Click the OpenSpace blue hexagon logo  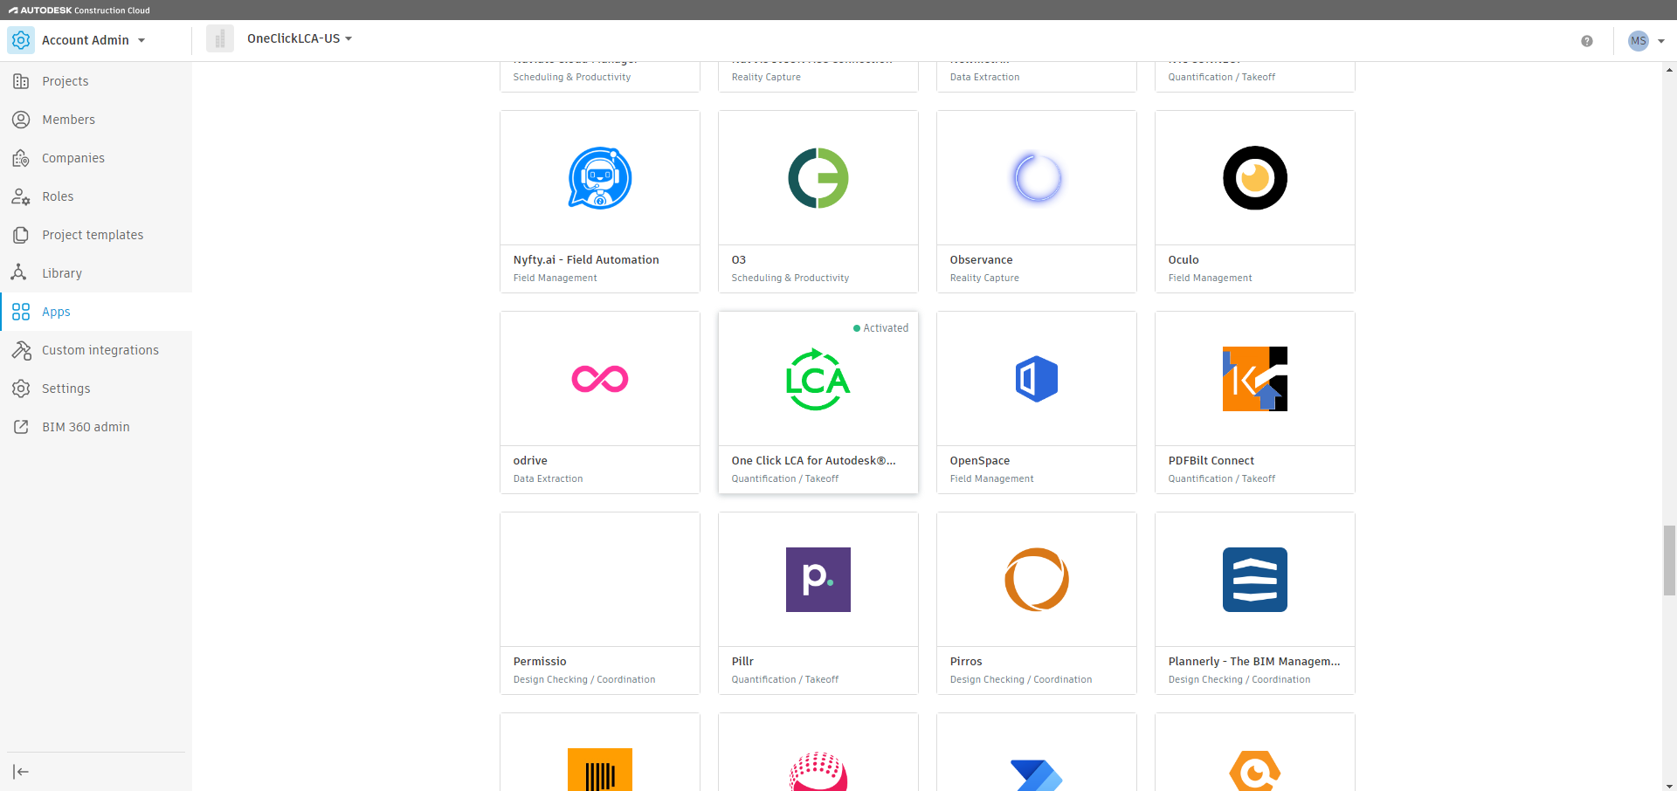(1037, 379)
